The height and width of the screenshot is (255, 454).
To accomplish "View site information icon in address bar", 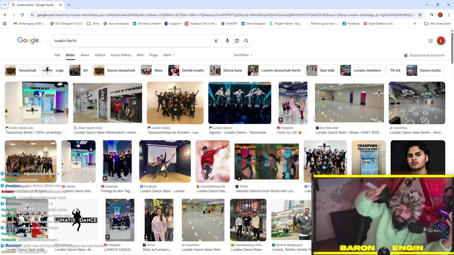I will tap(32, 15).
